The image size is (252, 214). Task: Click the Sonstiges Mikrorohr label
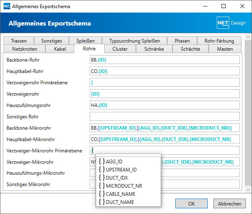(28, 184)
